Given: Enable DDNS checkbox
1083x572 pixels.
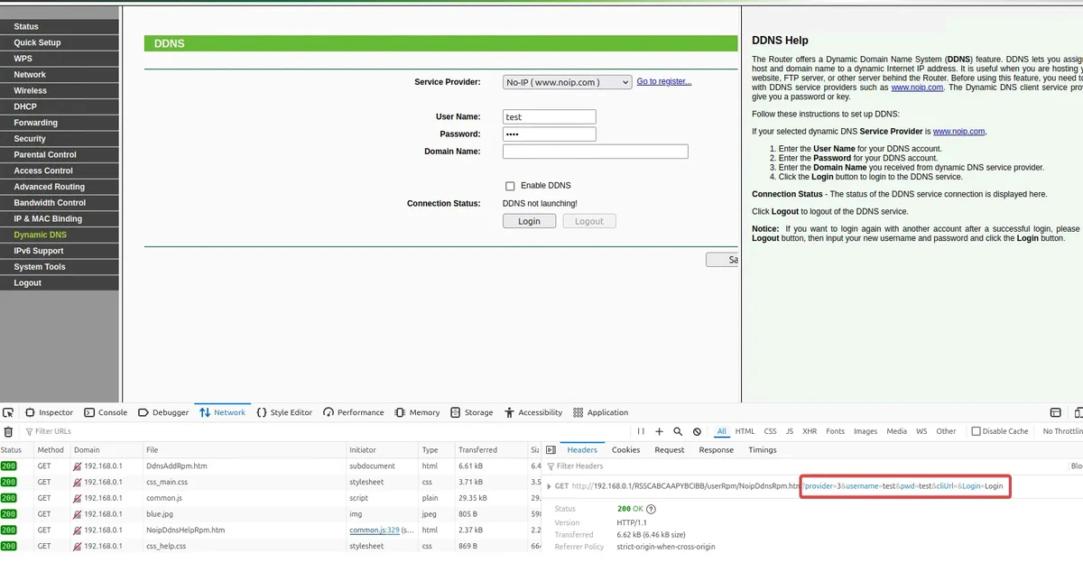Looking at the screenshot, I should [x=510, y=186].
